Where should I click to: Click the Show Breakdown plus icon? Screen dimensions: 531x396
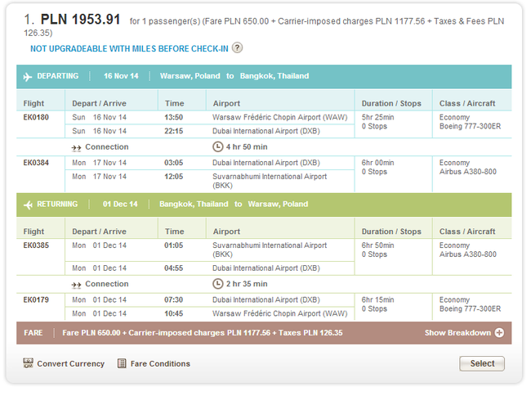499,333
